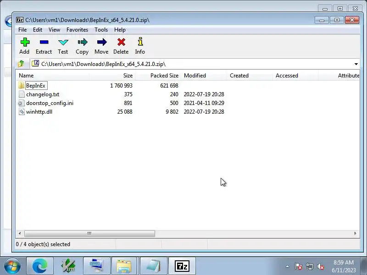Image resolution: width=367 pixels, height=275 pixels.
Task: Click the size value 891
Action: [x=128, y=103]
